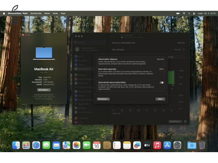Open Photos app in the Dock
This screenshot has width=218, height=163.
pyautogui.click(x=76, y=145)
